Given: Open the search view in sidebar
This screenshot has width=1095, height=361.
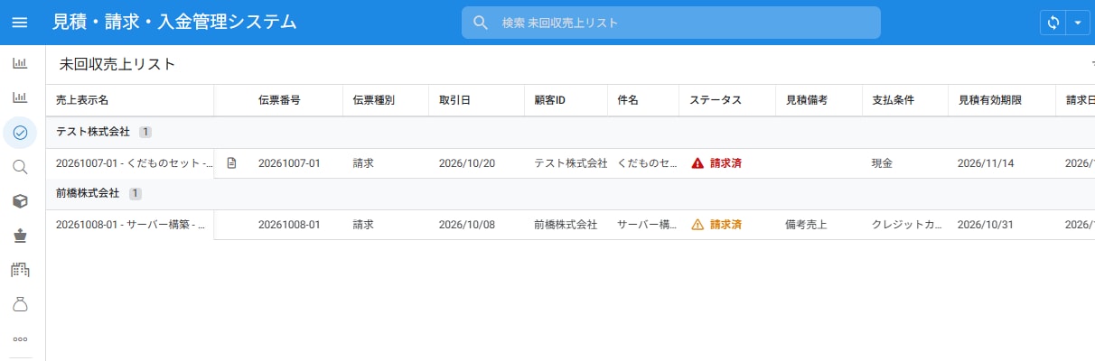Looking at the screenshot, I should pos(20,167).
